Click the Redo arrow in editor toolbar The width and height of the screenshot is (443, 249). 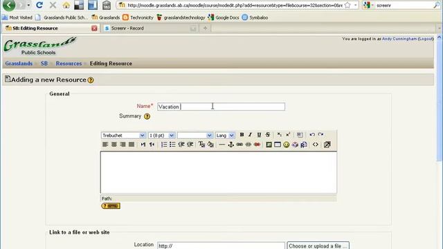pyautogui.click(x=320, y=135)
